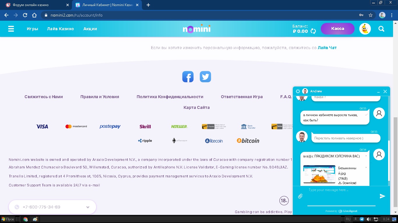Send chat message with arrow icon

tap(383, 196)
